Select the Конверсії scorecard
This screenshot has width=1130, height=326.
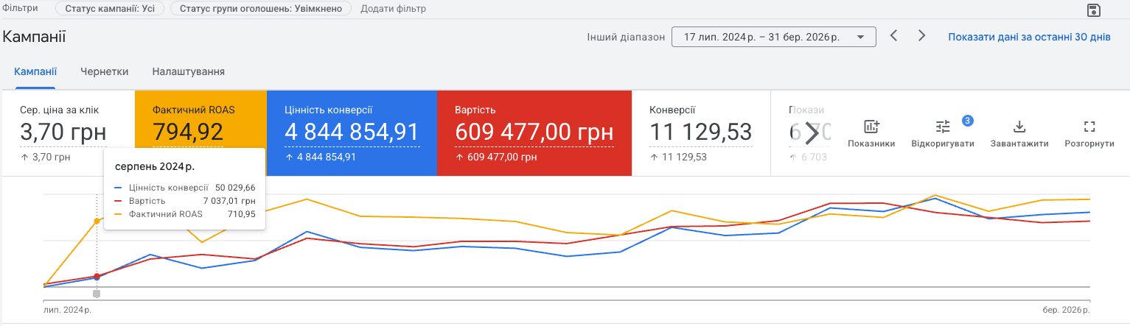(x=701, y=133)
